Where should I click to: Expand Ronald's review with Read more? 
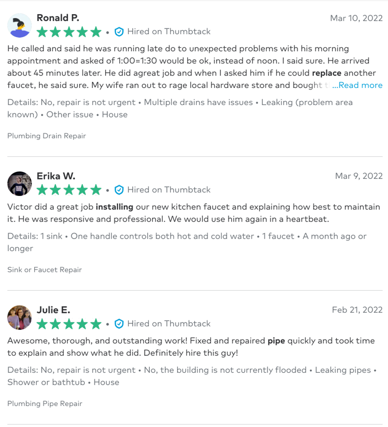(x=357, y=85)
